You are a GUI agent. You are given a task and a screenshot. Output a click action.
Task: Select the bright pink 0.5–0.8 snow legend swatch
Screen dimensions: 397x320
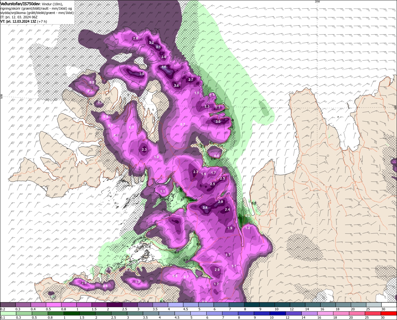(x=53, y=305)
